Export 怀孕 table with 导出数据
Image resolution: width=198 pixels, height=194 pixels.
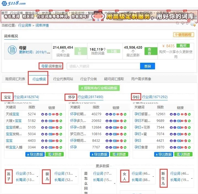(x=99, y=154)
